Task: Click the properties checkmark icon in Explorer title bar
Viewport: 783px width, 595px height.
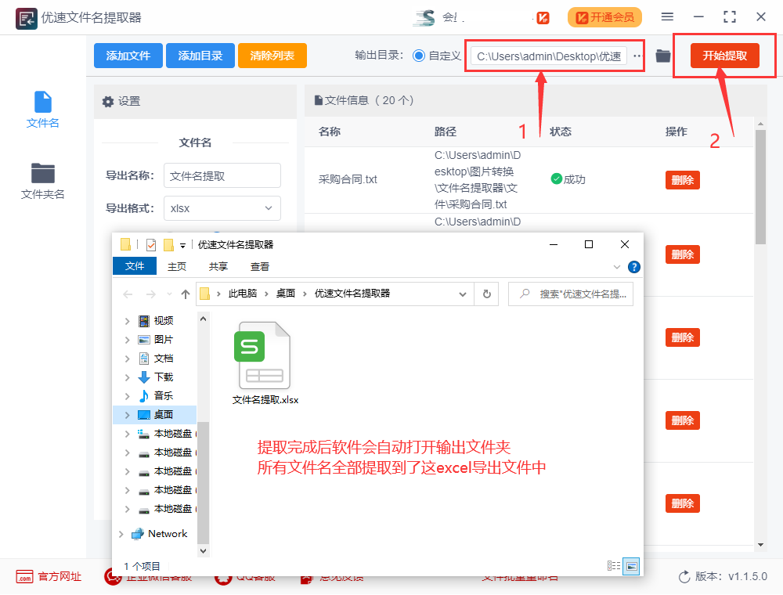Action: click(151, 244)
